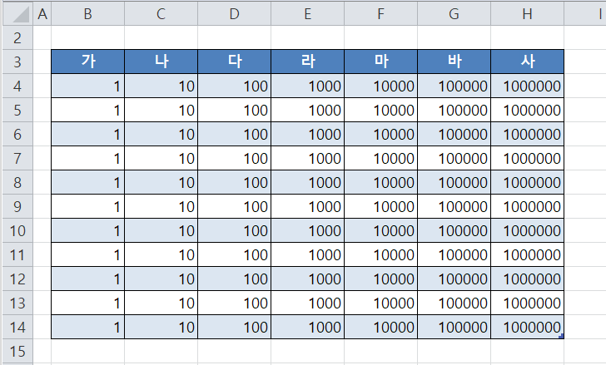Select row 6 header
The image size is (606, 365).
(x=17, y=134)
